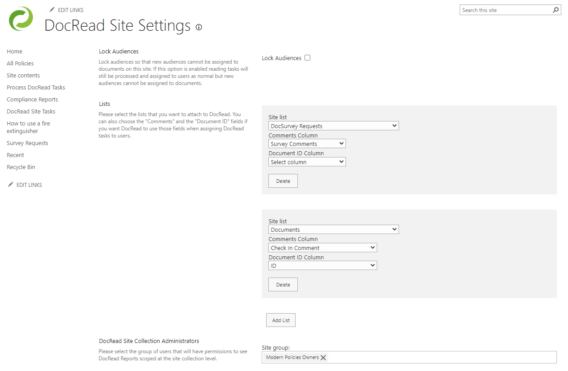Click the Add List button
568x371 pixels.
281,320
